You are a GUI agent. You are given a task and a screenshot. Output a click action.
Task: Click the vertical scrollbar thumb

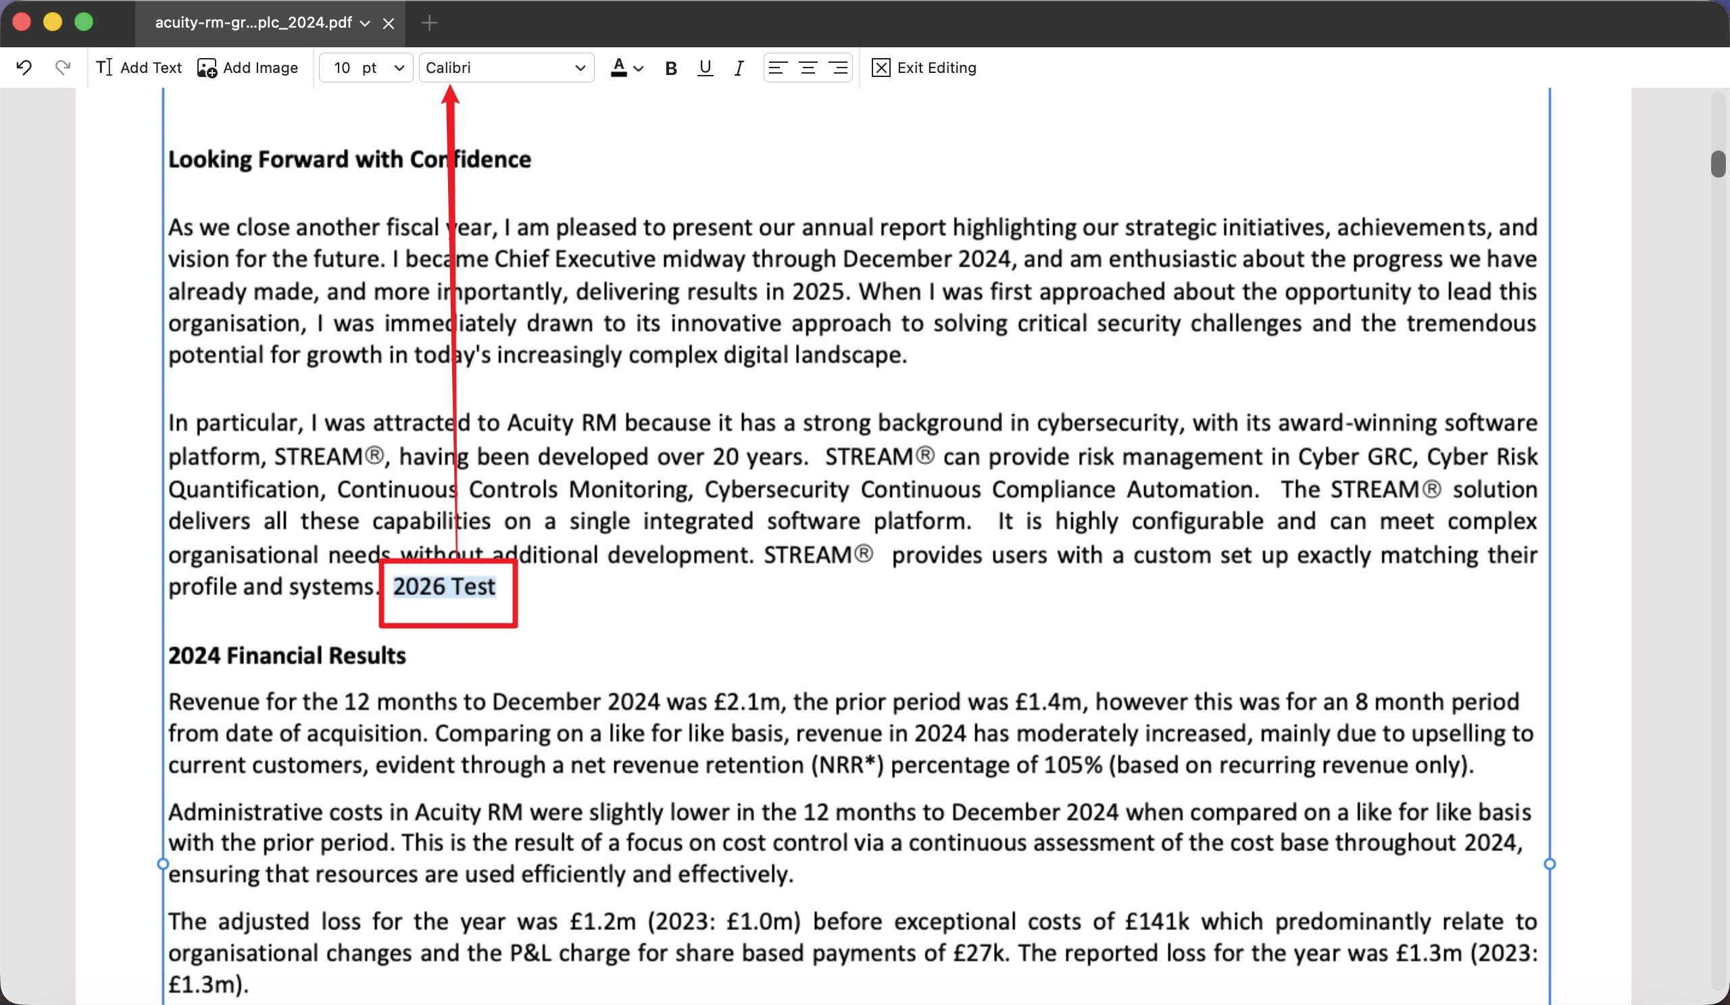(x=1719, y=164)
